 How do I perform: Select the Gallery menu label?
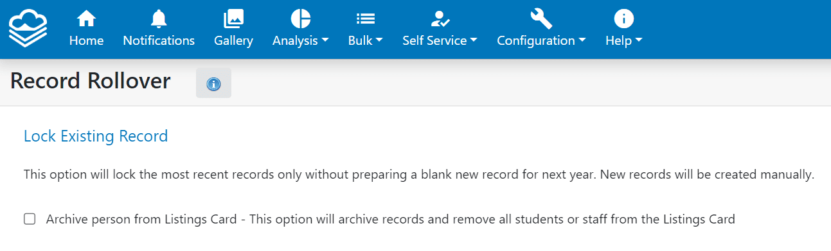[233, 40]
